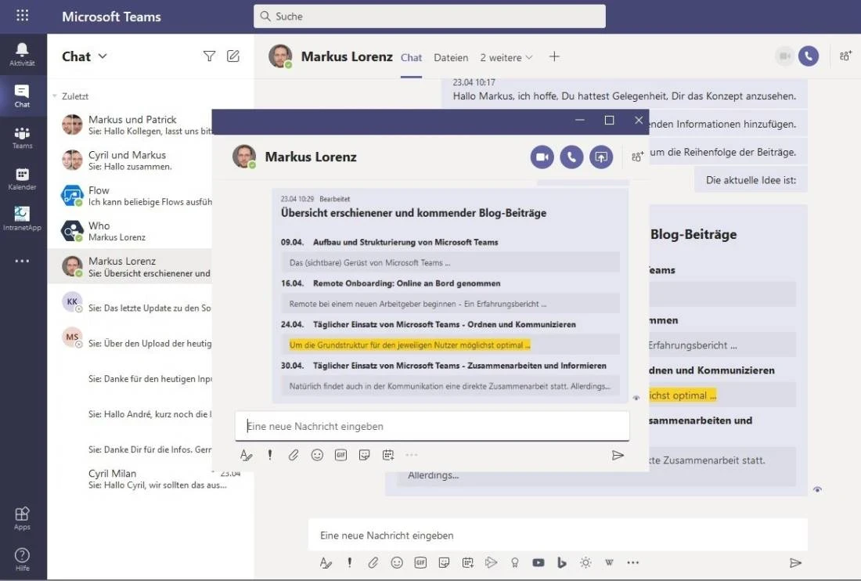The height and width of the screenshot is (581, 861).
Task: Start video call in popped-out chat window
Action: tap(542, 157)
